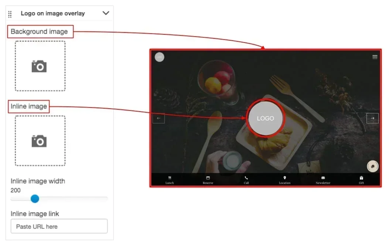Click the round chat button in preview corner

373,166
